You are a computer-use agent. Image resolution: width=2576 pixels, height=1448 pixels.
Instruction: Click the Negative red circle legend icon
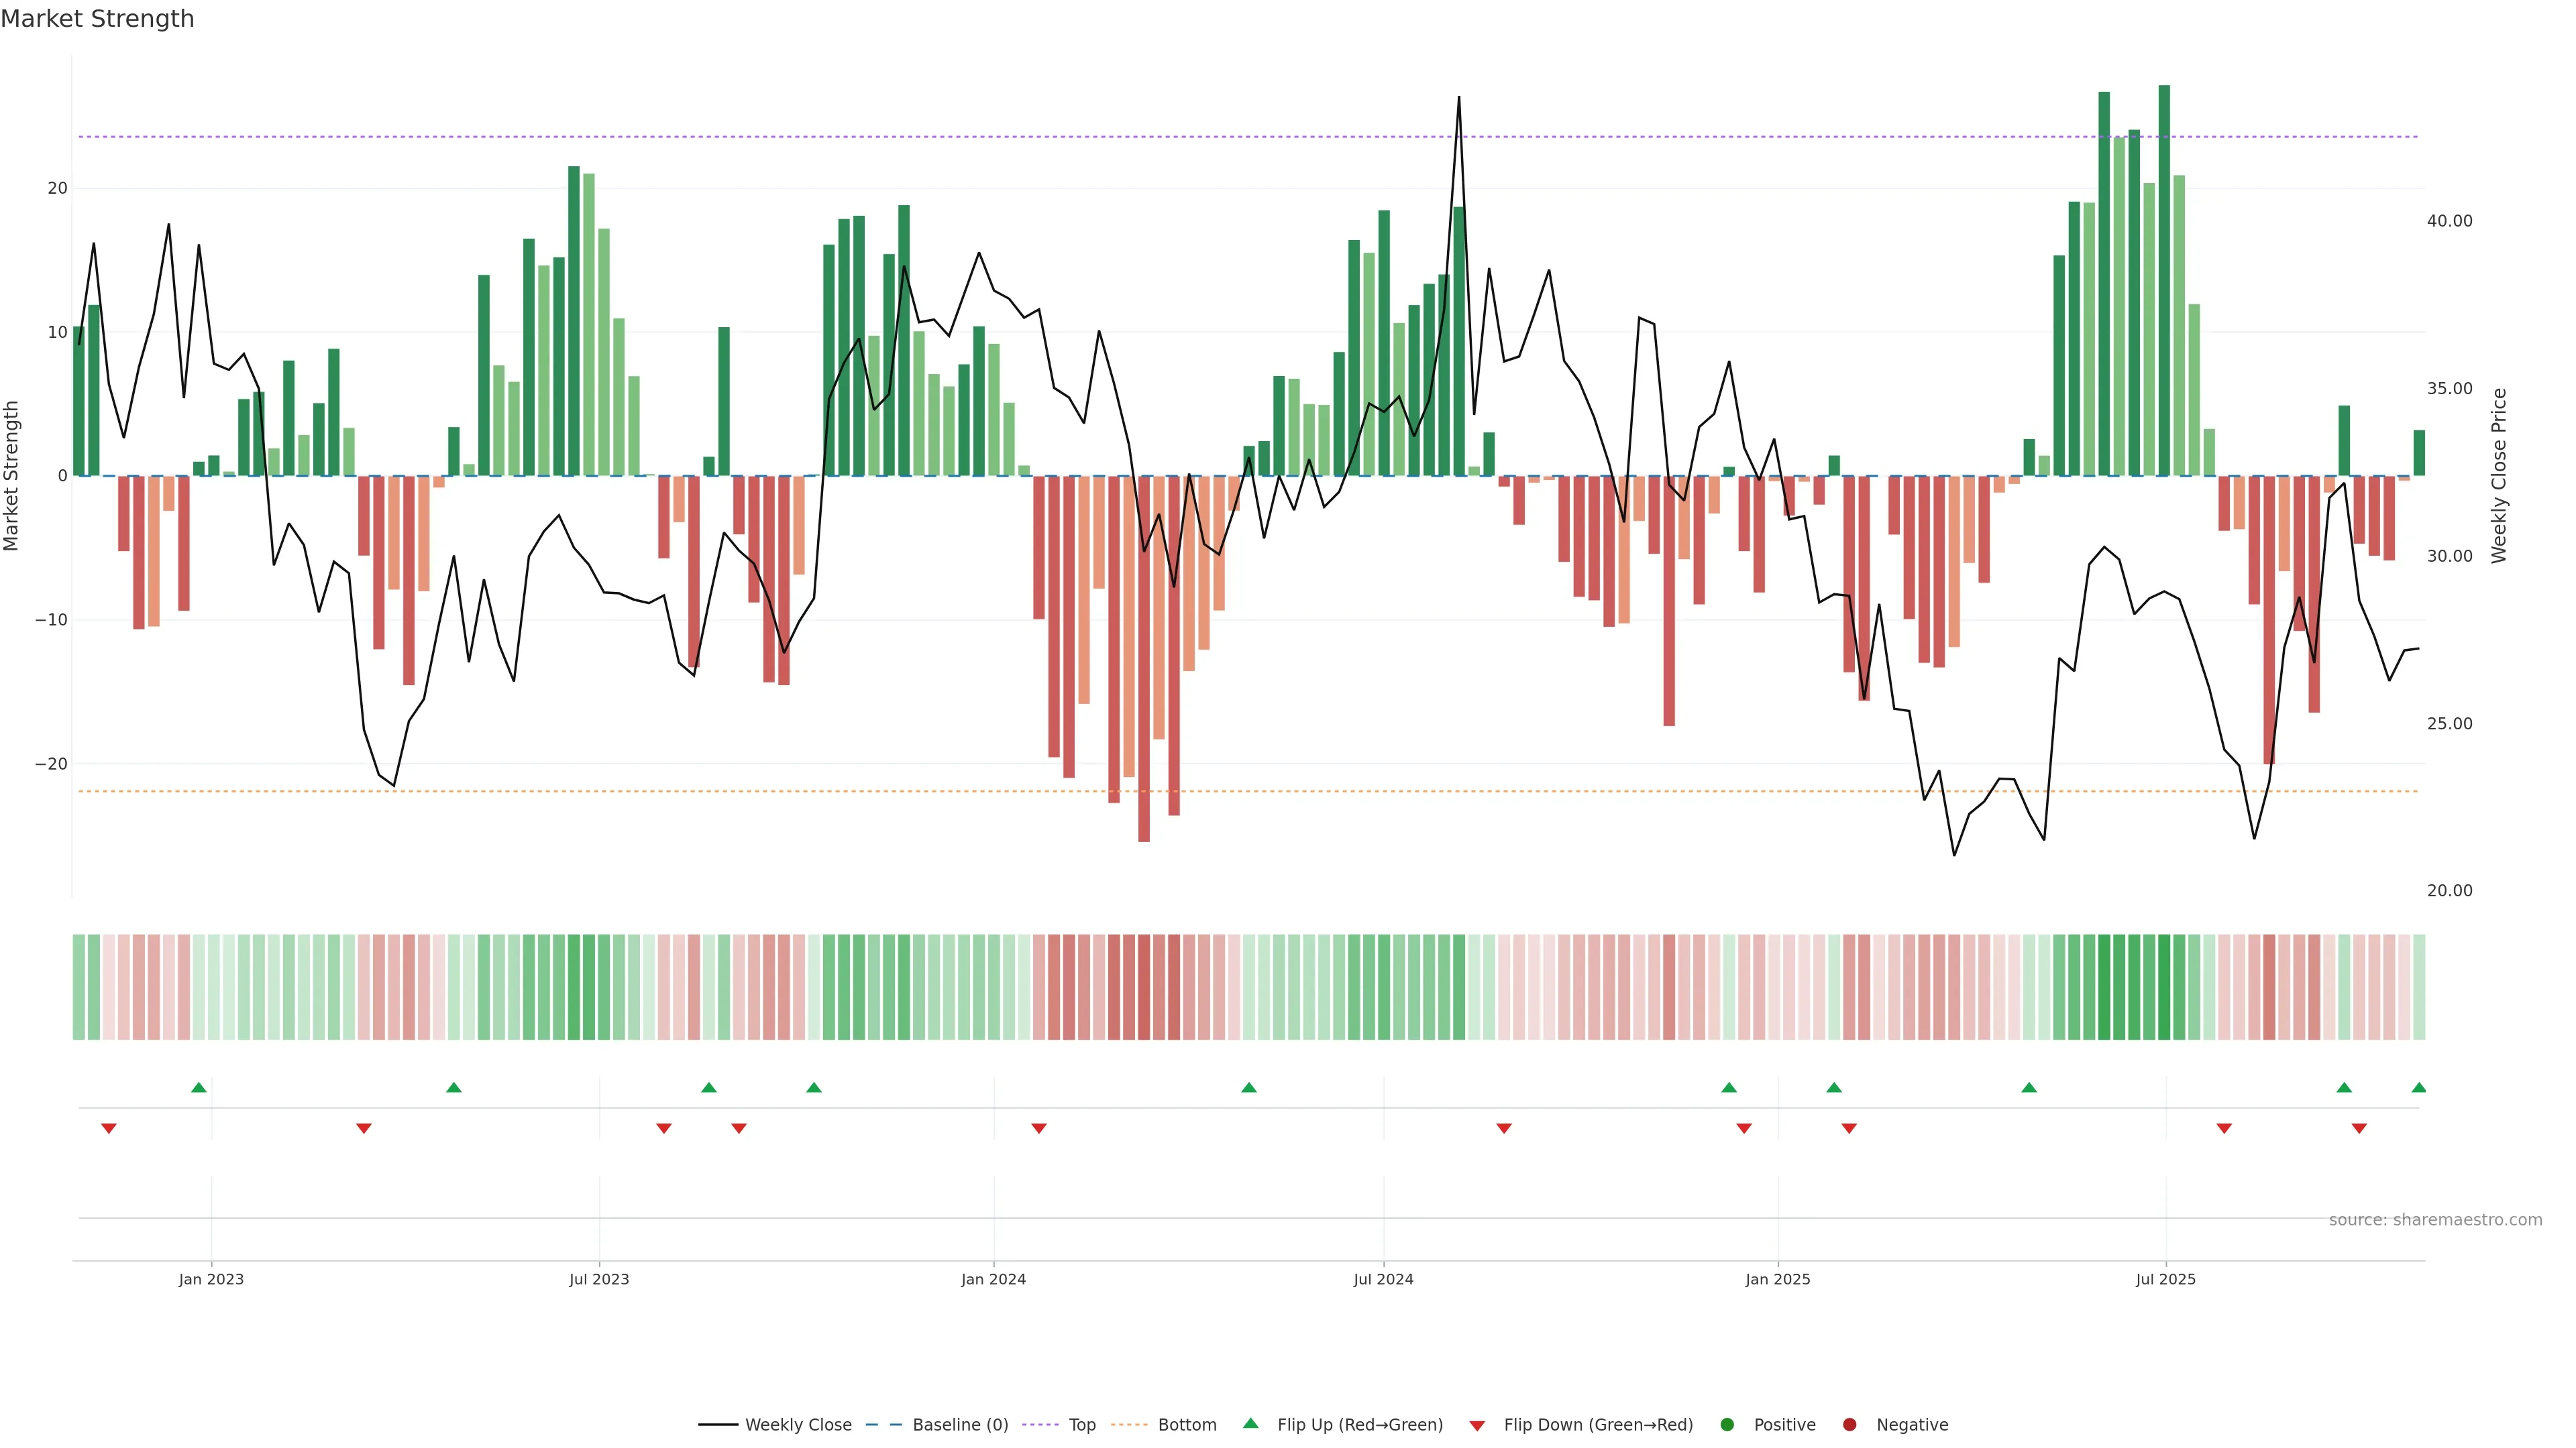(1849, 1425)
